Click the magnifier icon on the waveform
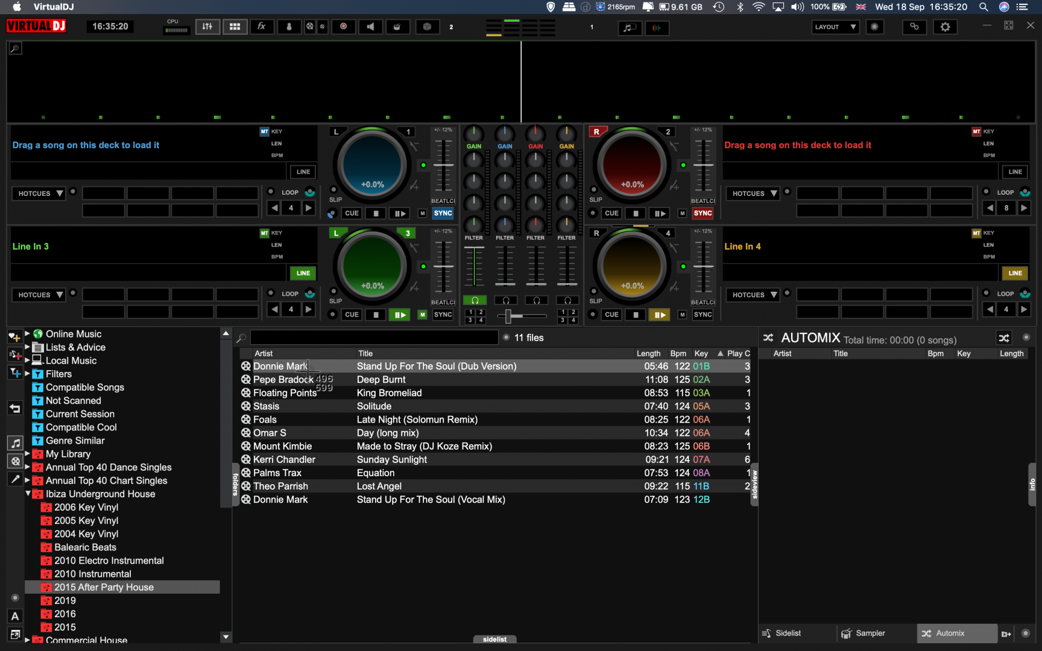The width and height of the screenshot is (1042, 651). 15,48
